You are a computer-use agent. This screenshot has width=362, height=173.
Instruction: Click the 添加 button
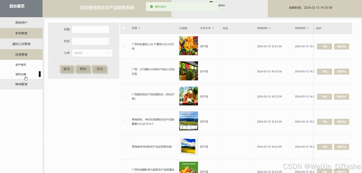(99, 69)
